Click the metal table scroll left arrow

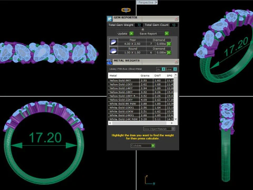[x=110, y=123]
